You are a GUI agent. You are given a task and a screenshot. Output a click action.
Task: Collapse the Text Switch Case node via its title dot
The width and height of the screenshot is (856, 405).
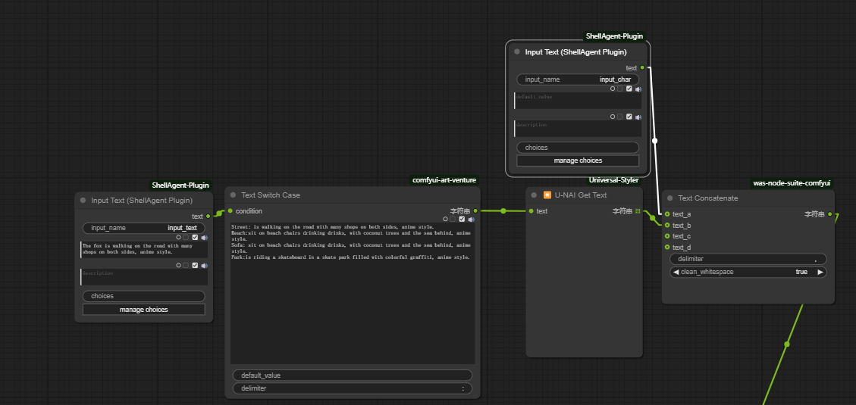pos(233,195)
